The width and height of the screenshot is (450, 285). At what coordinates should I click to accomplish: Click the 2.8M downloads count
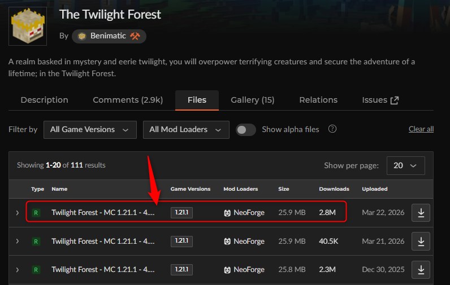pos(327,213)
